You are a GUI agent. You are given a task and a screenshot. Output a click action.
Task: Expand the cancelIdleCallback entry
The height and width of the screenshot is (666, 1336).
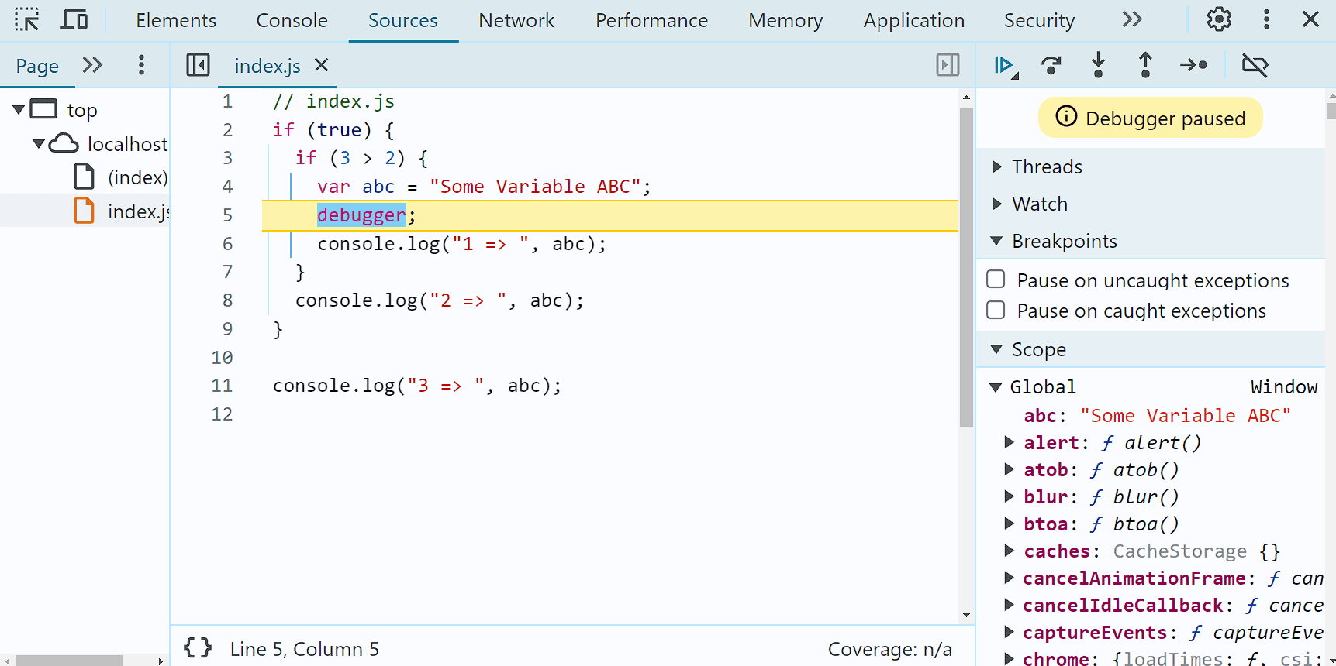pyautogui.click(x=1009, y=605)
